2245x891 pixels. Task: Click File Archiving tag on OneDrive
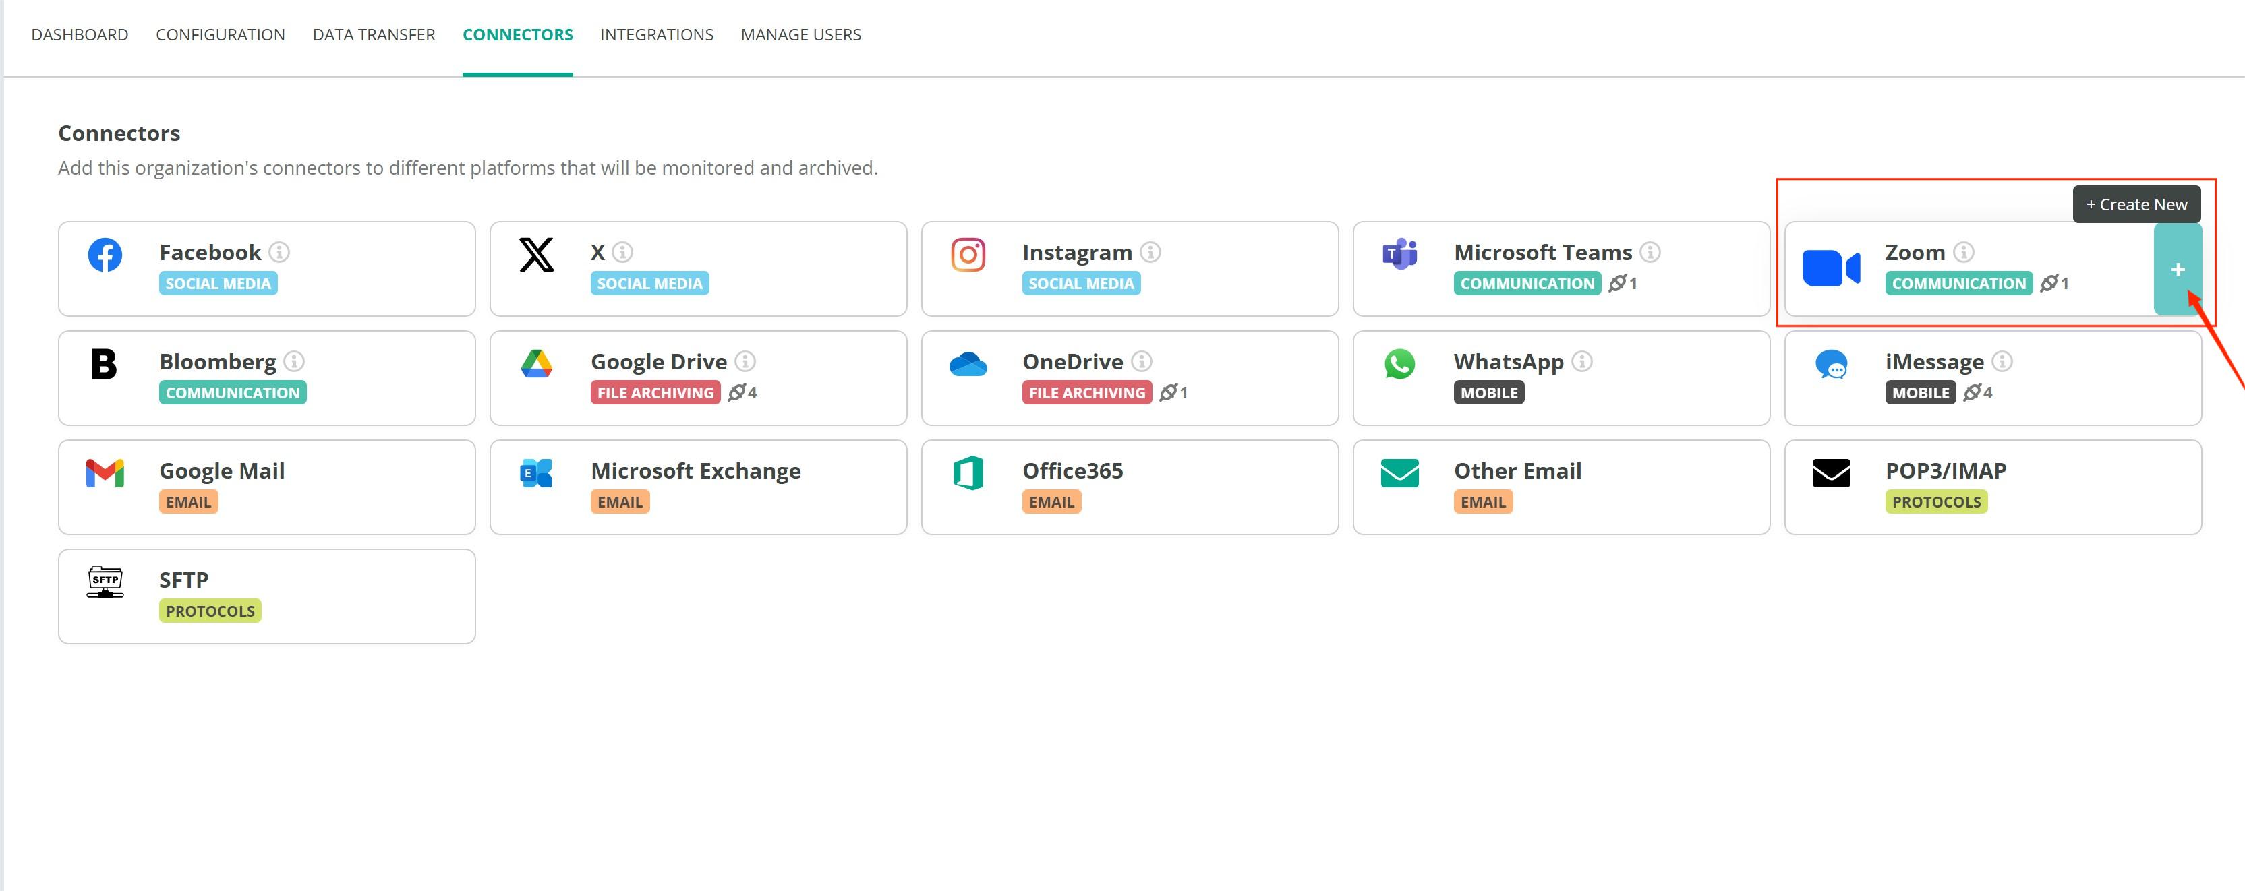1087,393
